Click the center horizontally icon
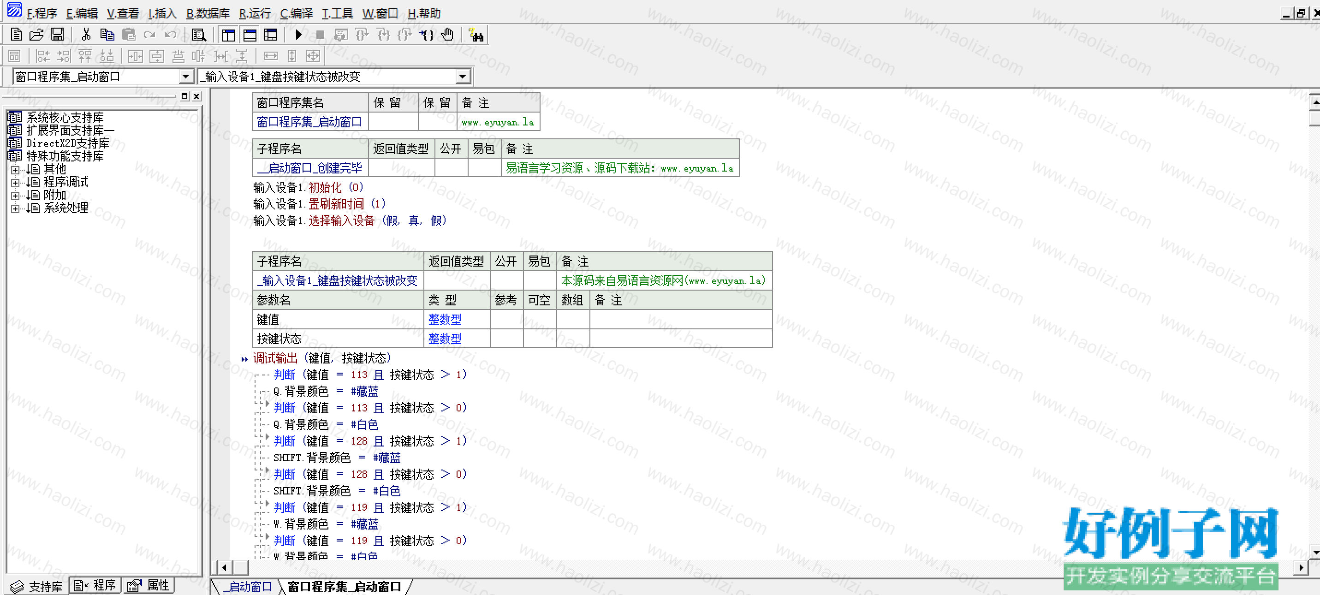The image size is (1320, 595). click(135, 56)
